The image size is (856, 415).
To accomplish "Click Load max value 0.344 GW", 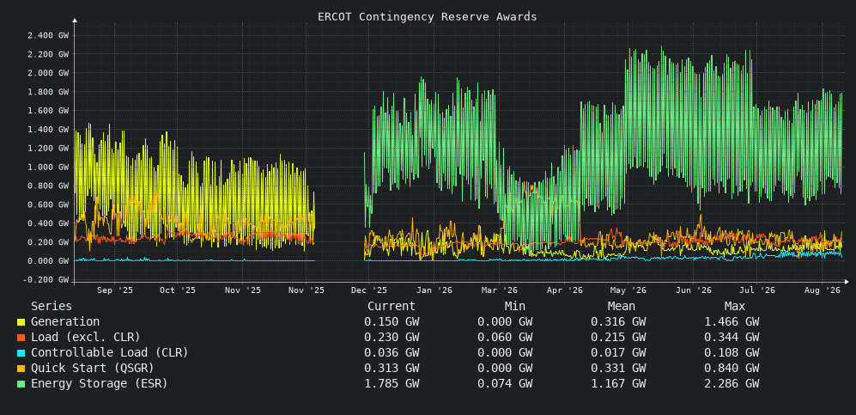I will pyautogui.click(x=732, y=338).
